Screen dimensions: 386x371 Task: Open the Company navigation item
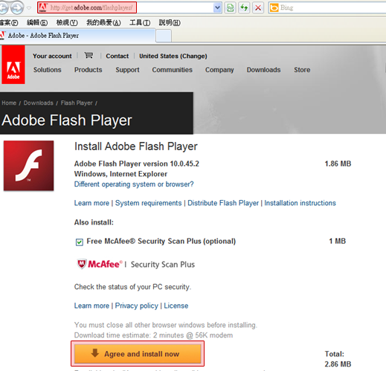coord(219,70)
